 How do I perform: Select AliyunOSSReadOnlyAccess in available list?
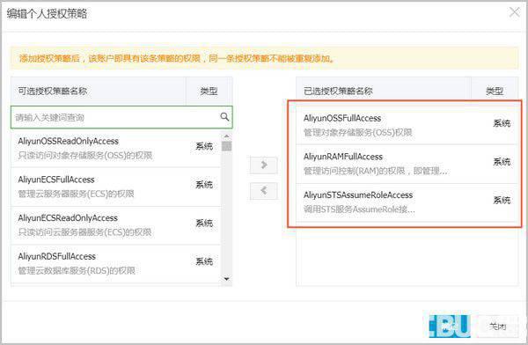pyautogui.click(x=116, y=148)
